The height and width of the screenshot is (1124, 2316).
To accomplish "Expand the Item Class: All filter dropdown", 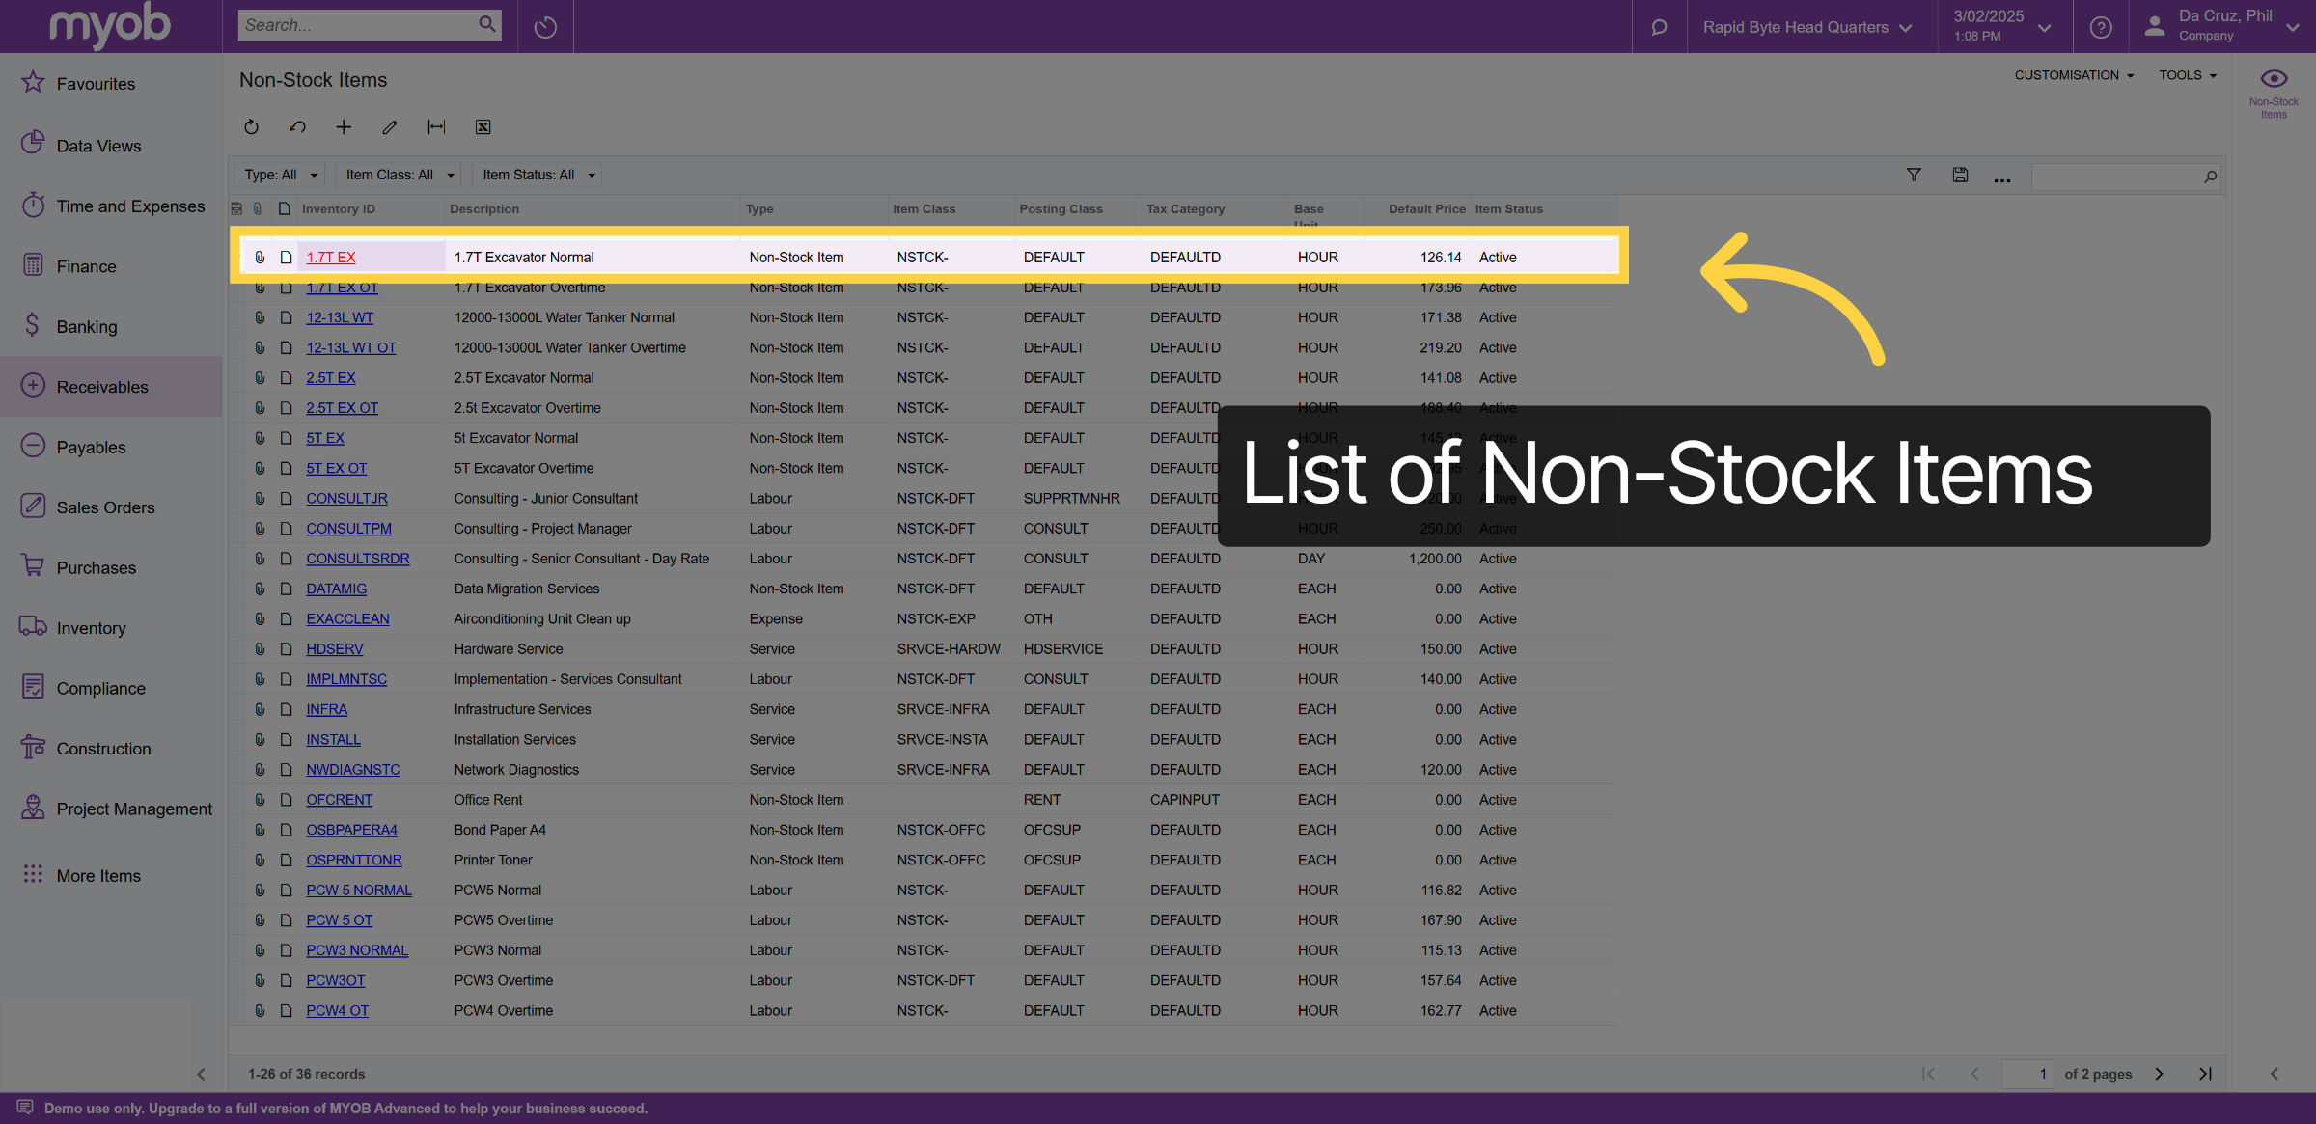I will click(x=400, y=175).
